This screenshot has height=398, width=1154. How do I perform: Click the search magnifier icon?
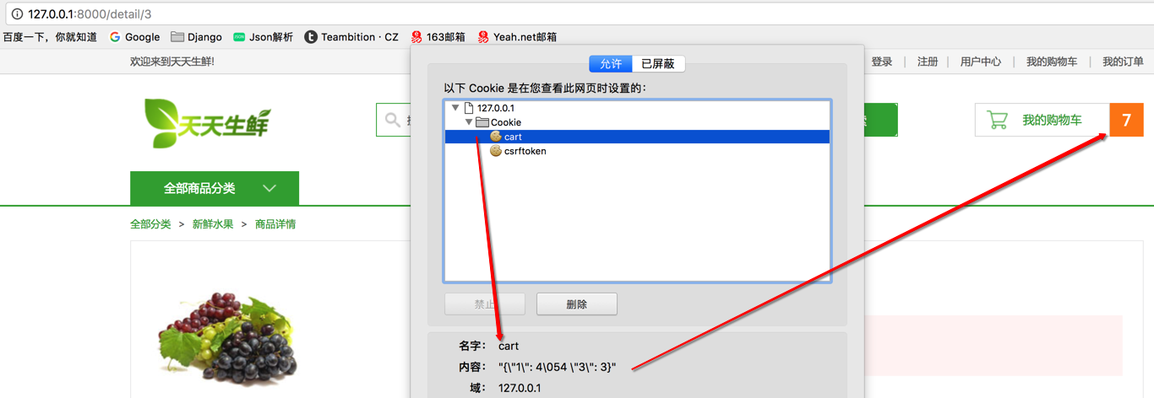pos(392,120)
